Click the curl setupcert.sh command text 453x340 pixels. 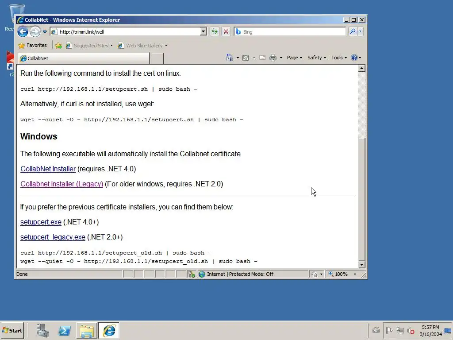point(109,89)
